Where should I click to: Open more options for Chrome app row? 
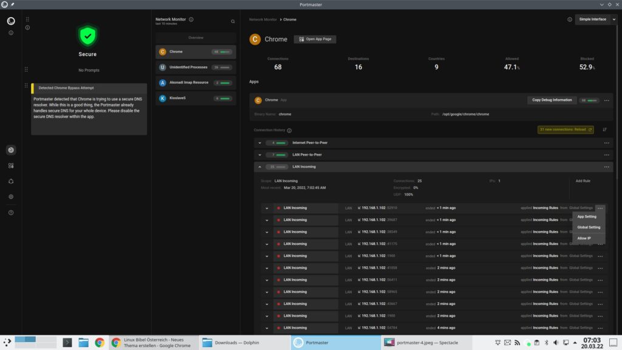pyautogui.click(x=607, y=100)
